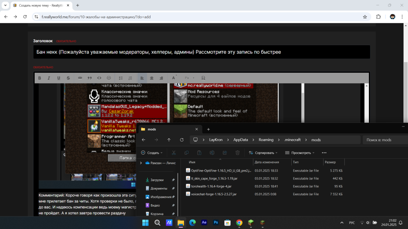Open the Просмотреть dropdown in Explorer
Viewport: 408px width, 229px height.
[x=300, y=153]
